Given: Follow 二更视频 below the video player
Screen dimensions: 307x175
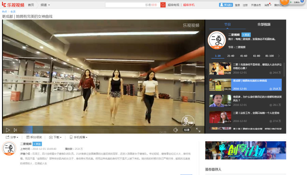Looking at the screenshot, I should coord(37,144).
